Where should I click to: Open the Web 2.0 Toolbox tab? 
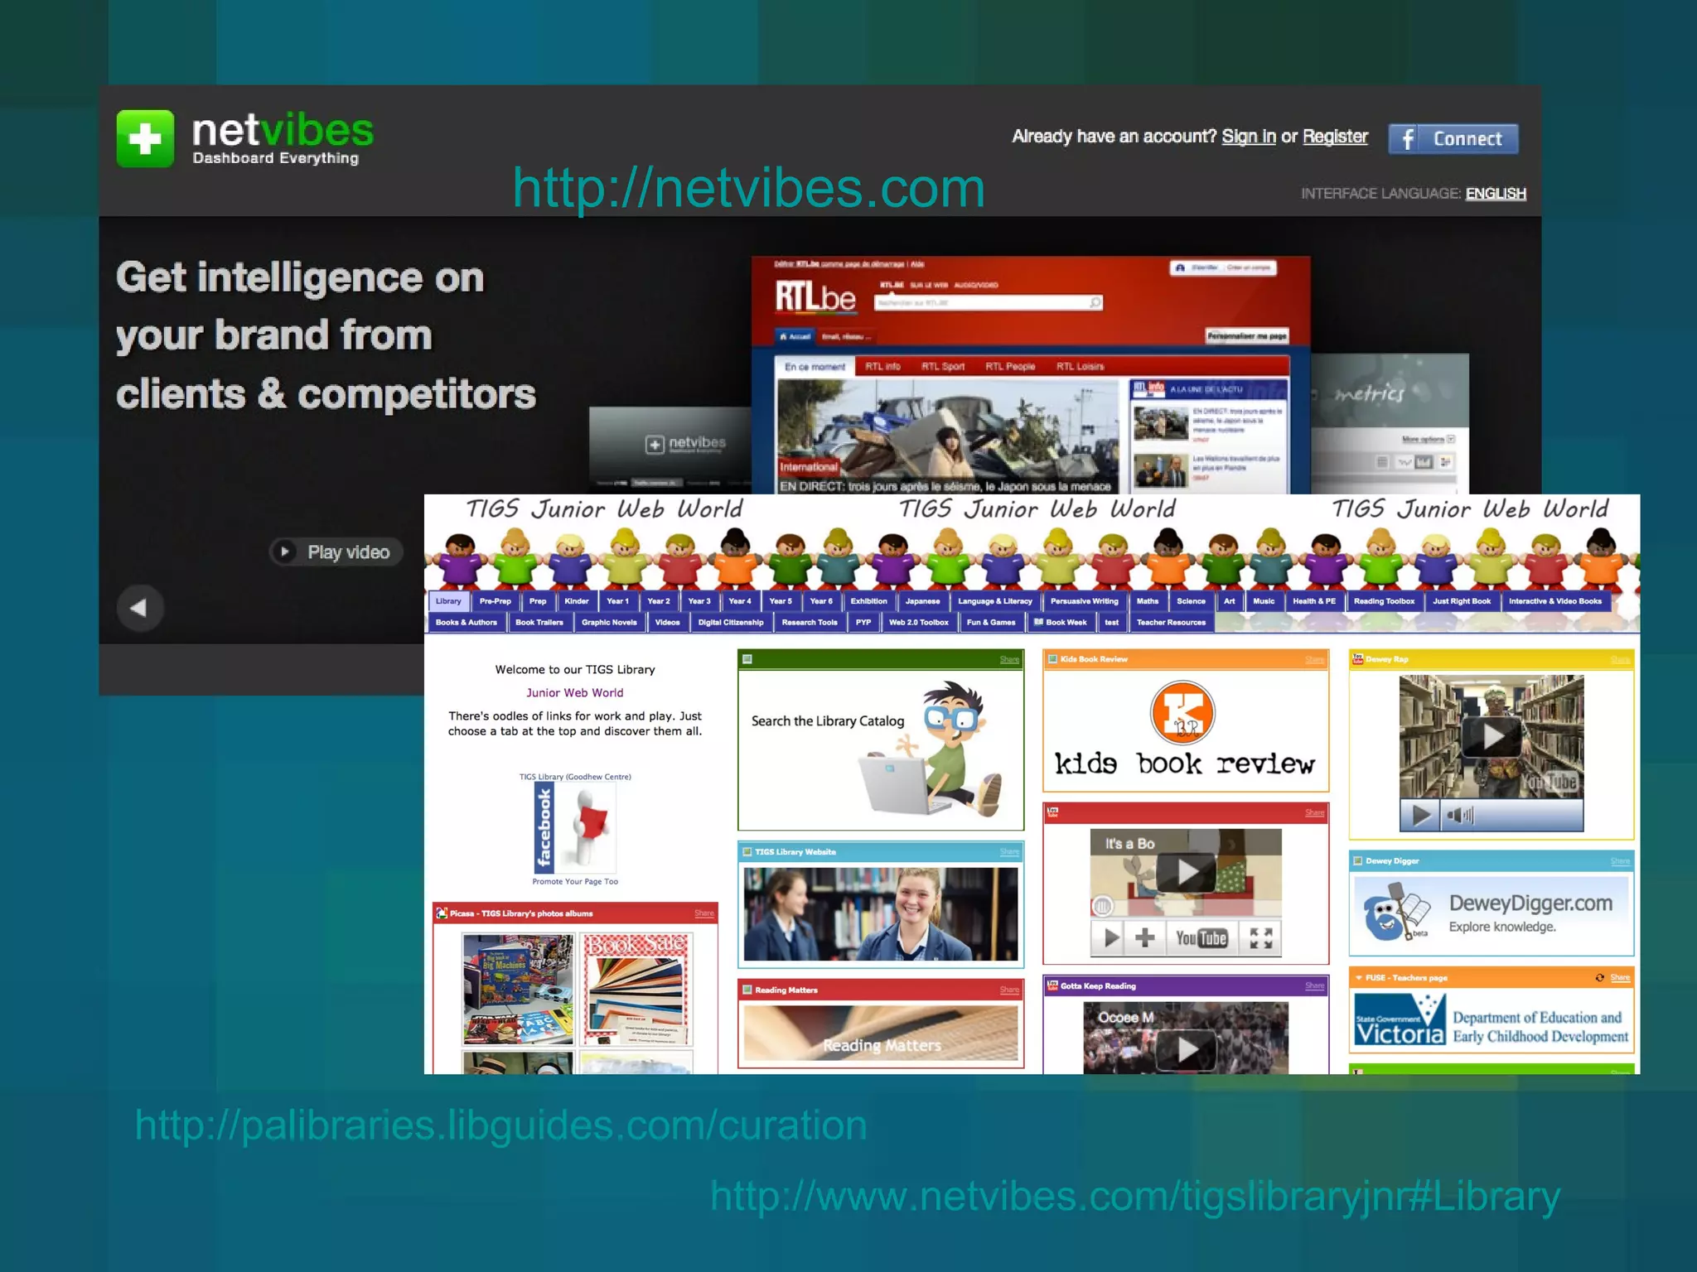click(918, 622)
